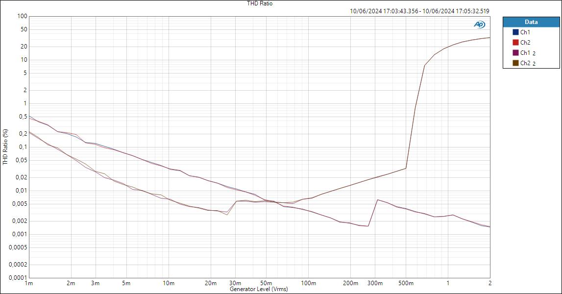
Task: Click the brown Ch2 2 legend swatch
Action: click(x=515, y=63)
